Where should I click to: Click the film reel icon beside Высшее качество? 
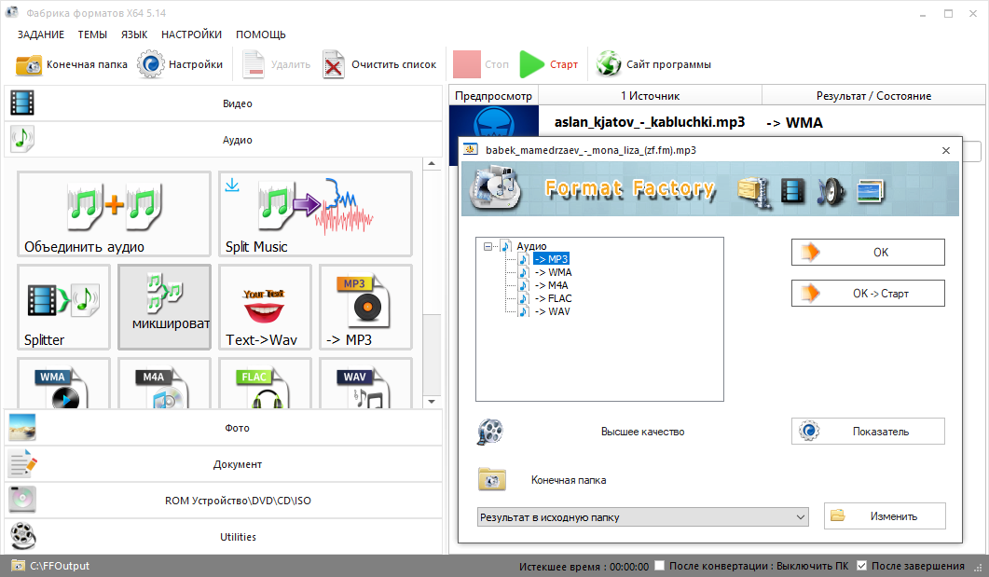coord(490,432)
